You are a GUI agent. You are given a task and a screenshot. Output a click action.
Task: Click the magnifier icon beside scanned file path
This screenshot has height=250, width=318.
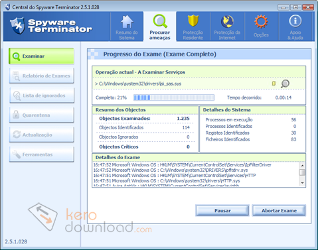pos(285,84)
